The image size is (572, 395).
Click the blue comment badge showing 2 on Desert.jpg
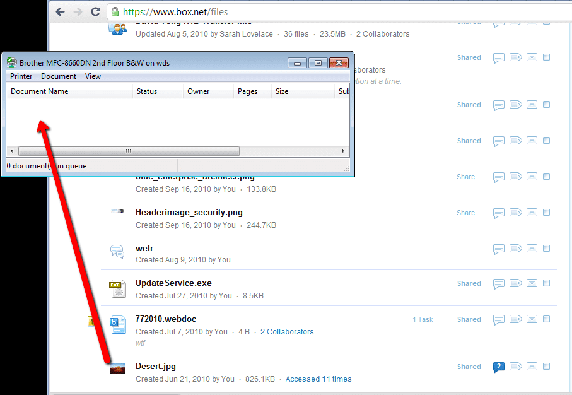[x=499, y=367]
